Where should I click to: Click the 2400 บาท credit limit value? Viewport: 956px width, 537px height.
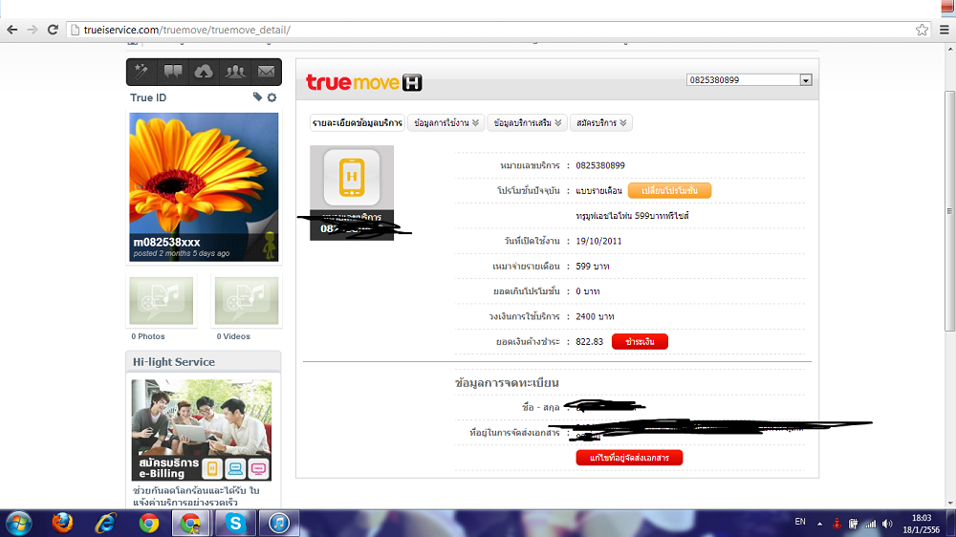tap(595, 316)
